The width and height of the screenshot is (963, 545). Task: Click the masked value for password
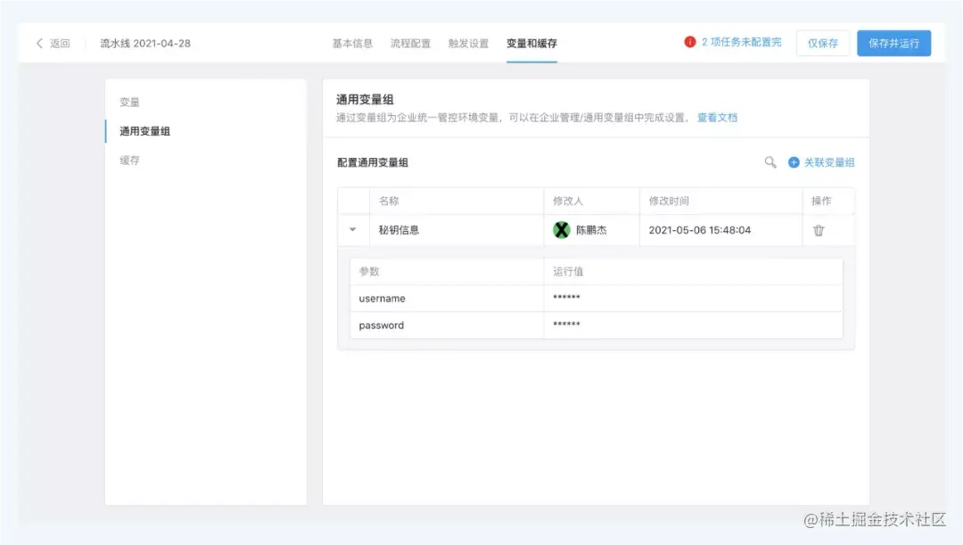[566, 325]
